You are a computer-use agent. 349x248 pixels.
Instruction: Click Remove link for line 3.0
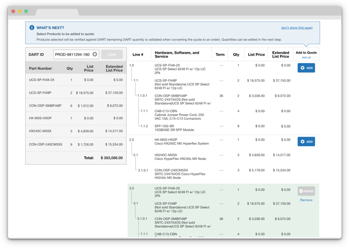click(306, 200)
